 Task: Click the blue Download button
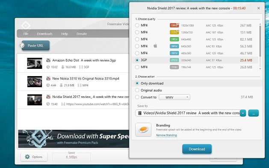point(197,149)
